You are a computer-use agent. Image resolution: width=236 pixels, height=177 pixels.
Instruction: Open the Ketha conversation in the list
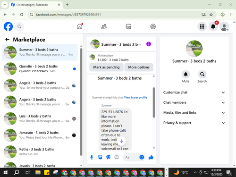click(x=40, y=152)
